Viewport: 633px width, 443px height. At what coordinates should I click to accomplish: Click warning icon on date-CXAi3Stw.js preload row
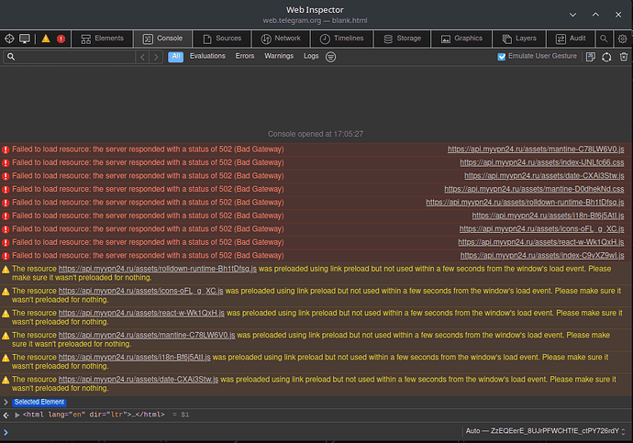tap(6, 380)
